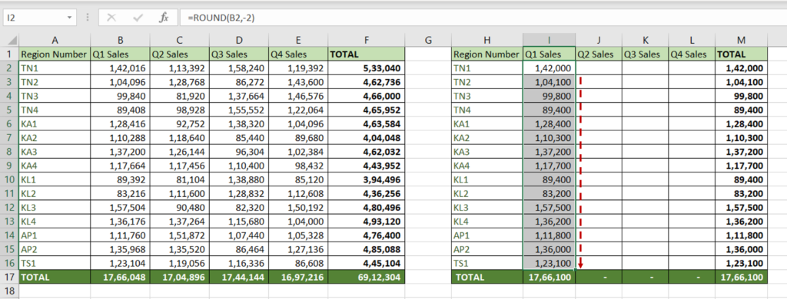Screen dimensions: 787x299
Task: Click the Cancel X icon in formula bar
Action: pyautogui.click(x=111, y=18)
